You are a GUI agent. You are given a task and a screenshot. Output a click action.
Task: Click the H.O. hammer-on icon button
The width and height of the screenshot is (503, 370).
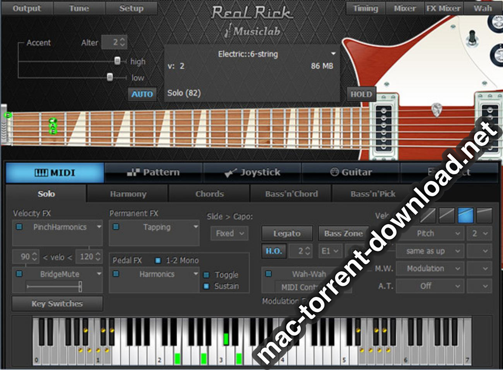tap(274, 251)
